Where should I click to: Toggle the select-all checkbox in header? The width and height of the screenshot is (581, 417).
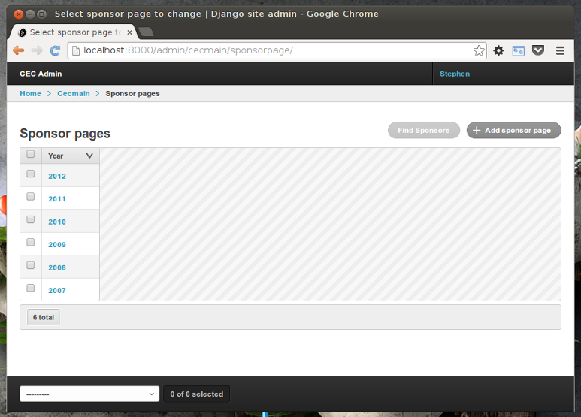click(x=30, y=154)
